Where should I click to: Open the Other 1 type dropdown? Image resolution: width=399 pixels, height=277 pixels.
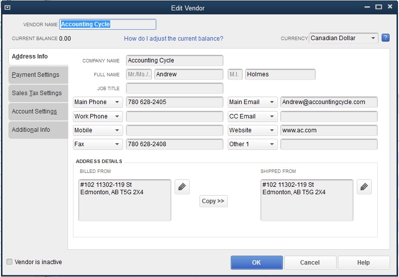pyautogui.click(x=253, y=144)
